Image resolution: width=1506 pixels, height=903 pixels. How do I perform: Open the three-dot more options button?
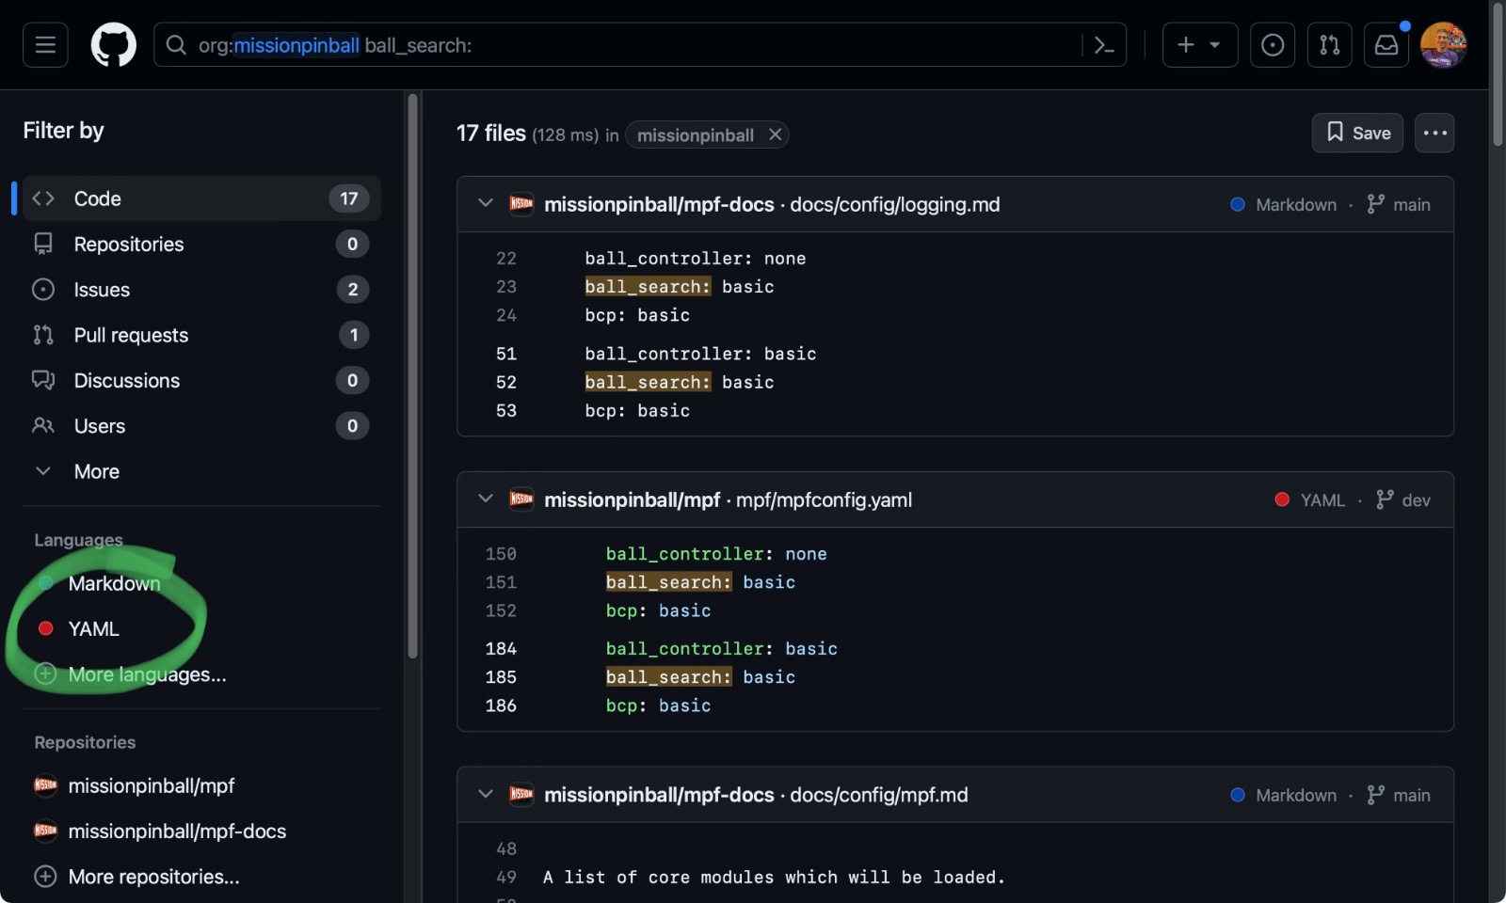[1434, 134]
